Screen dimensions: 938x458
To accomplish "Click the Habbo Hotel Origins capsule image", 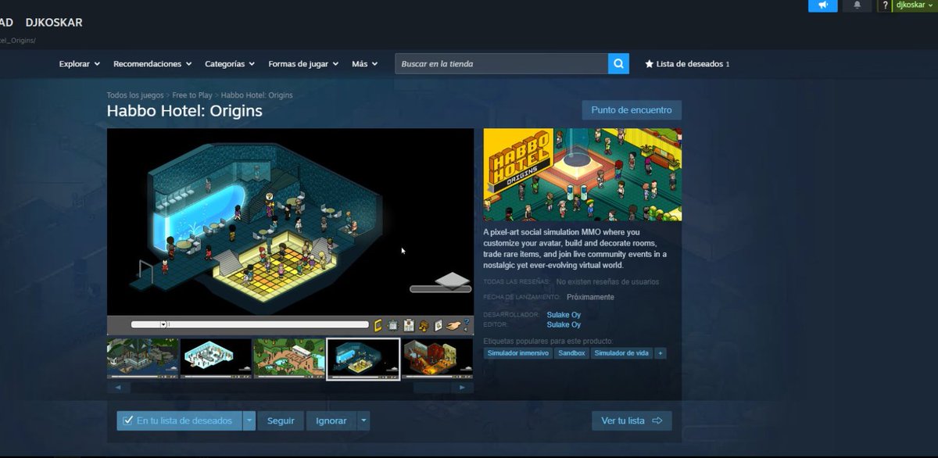I will [582, 174].
